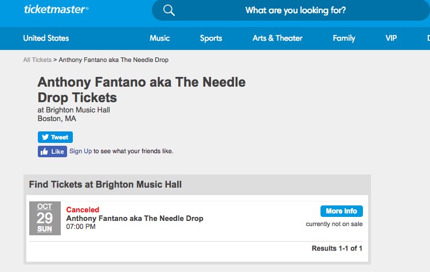Open the Family menu
Image resolution: width=430 pixels, height=272 pixels.
point(344,38)
